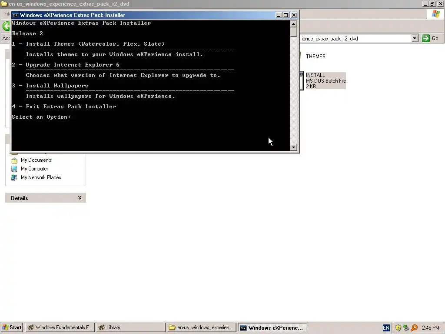Click '3 - Install Wallpapers' console line
This screenshot has width=445, height=334.
click(x=50, y=86)
